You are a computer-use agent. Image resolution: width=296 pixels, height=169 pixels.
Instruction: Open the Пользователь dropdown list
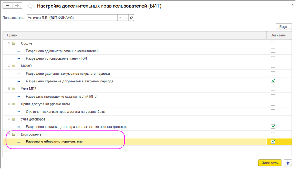(120, 18)
